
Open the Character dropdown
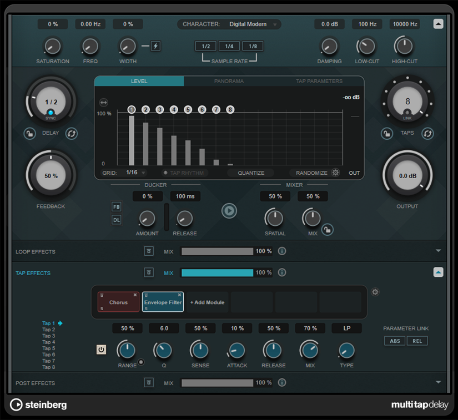[229, 24]
